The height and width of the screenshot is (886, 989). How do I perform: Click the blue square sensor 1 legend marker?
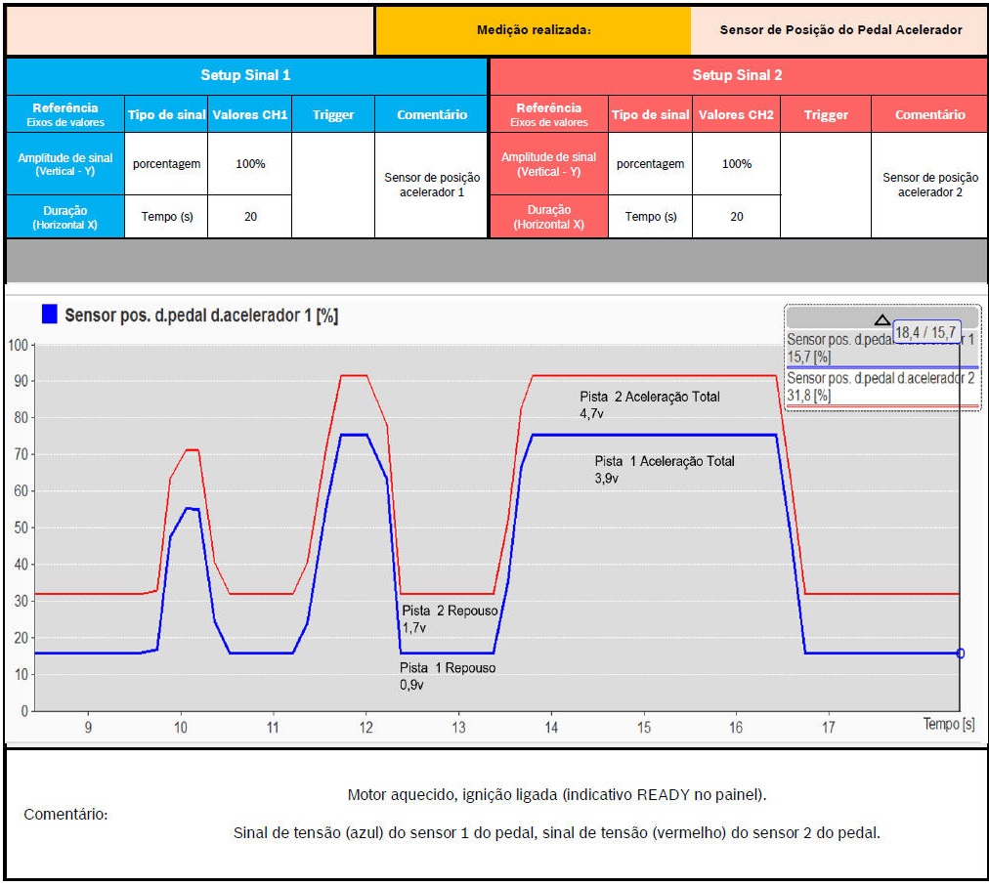(49, 315)
